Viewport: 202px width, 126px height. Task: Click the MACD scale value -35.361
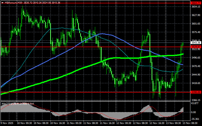pyautogui.click(x=196, y=119)
